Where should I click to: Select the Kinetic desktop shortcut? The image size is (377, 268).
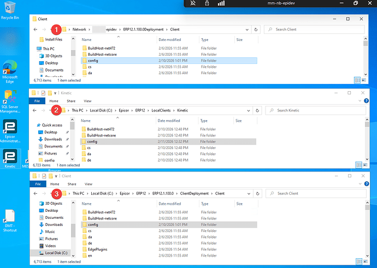click(10, 158)
